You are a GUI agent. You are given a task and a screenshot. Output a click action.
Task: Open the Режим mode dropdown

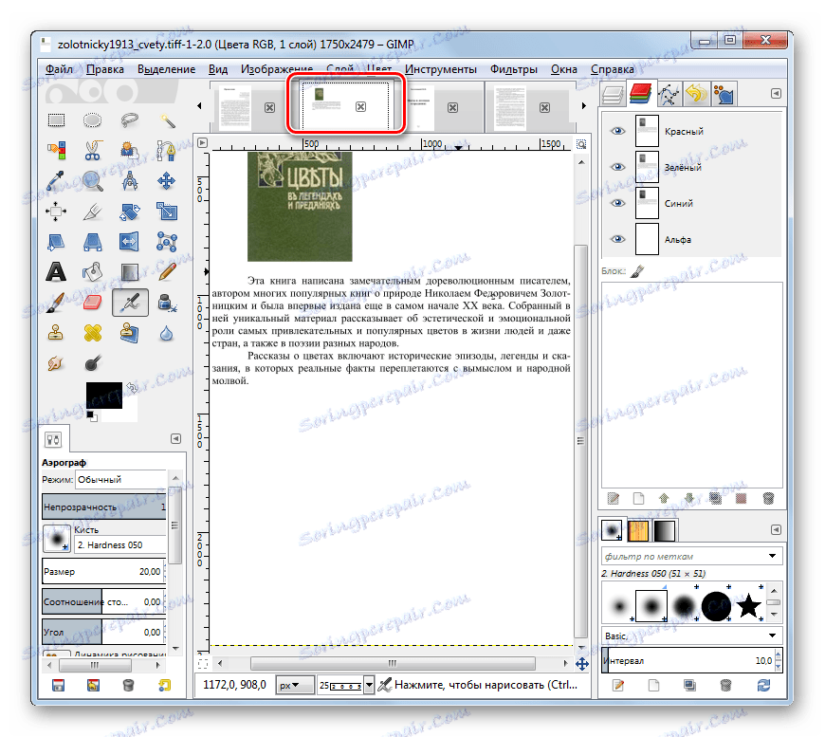point(121,480)
